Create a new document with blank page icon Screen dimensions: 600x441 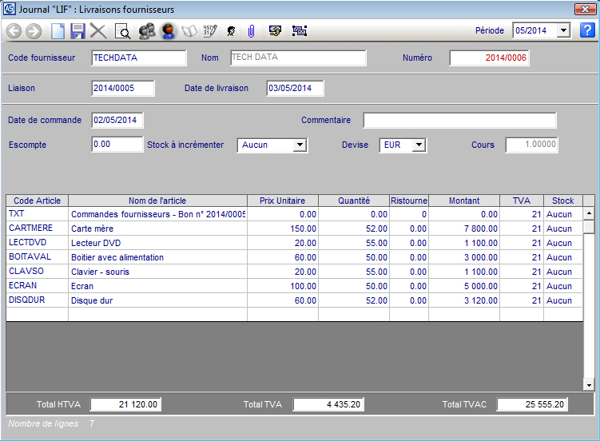pyautogui.click(x=58, y=31)
